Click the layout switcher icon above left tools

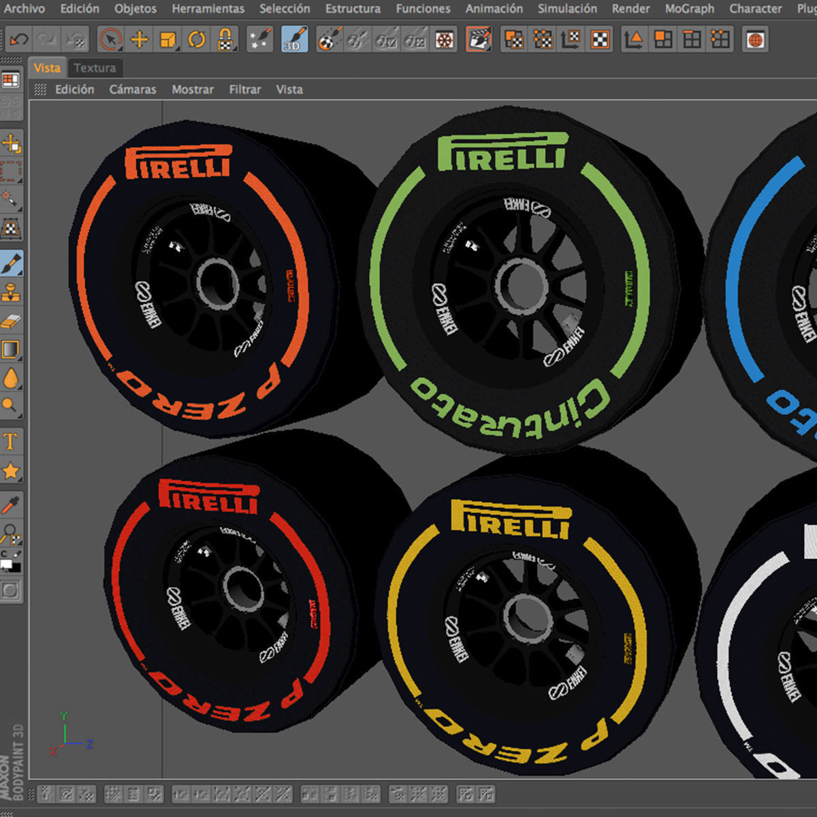[11, 81]
